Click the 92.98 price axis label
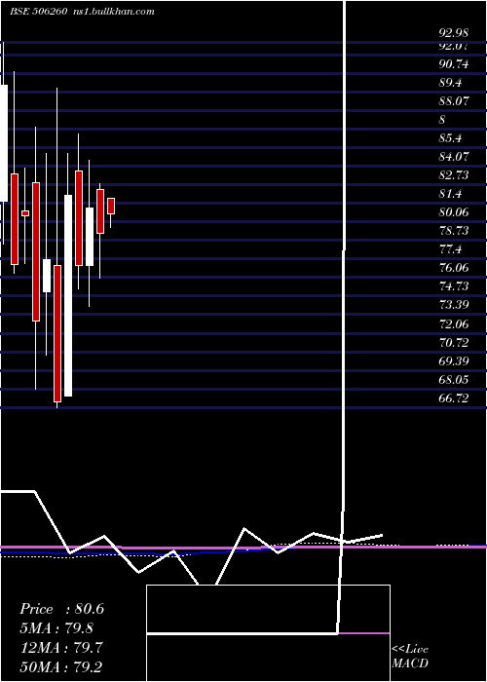487x682 pixels. pyautogui.click(x=454, y=32)
